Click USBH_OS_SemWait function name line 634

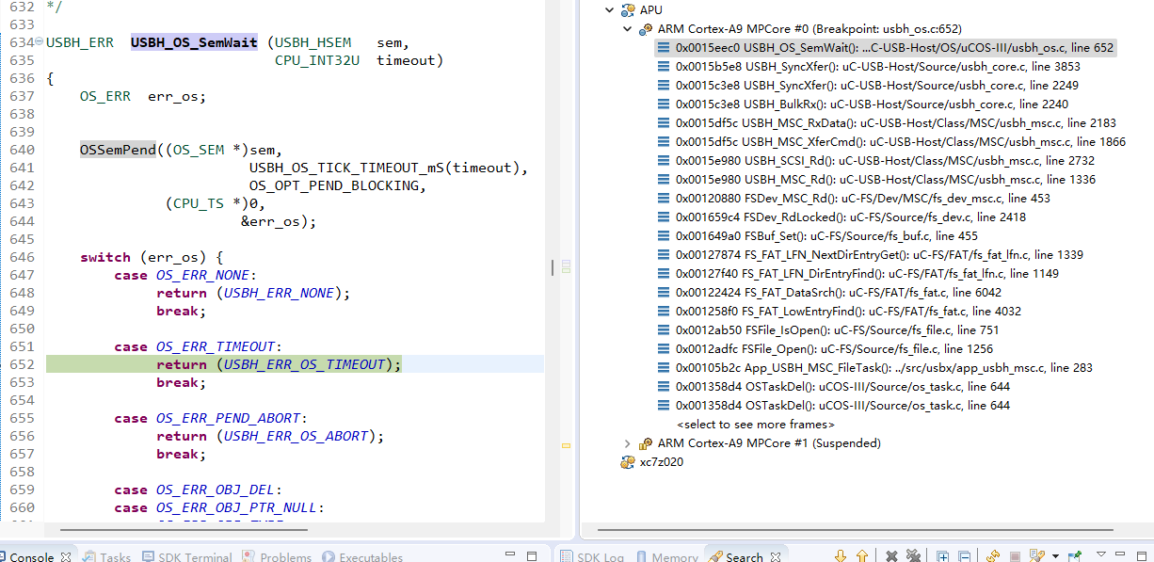[x=194, y=42]
